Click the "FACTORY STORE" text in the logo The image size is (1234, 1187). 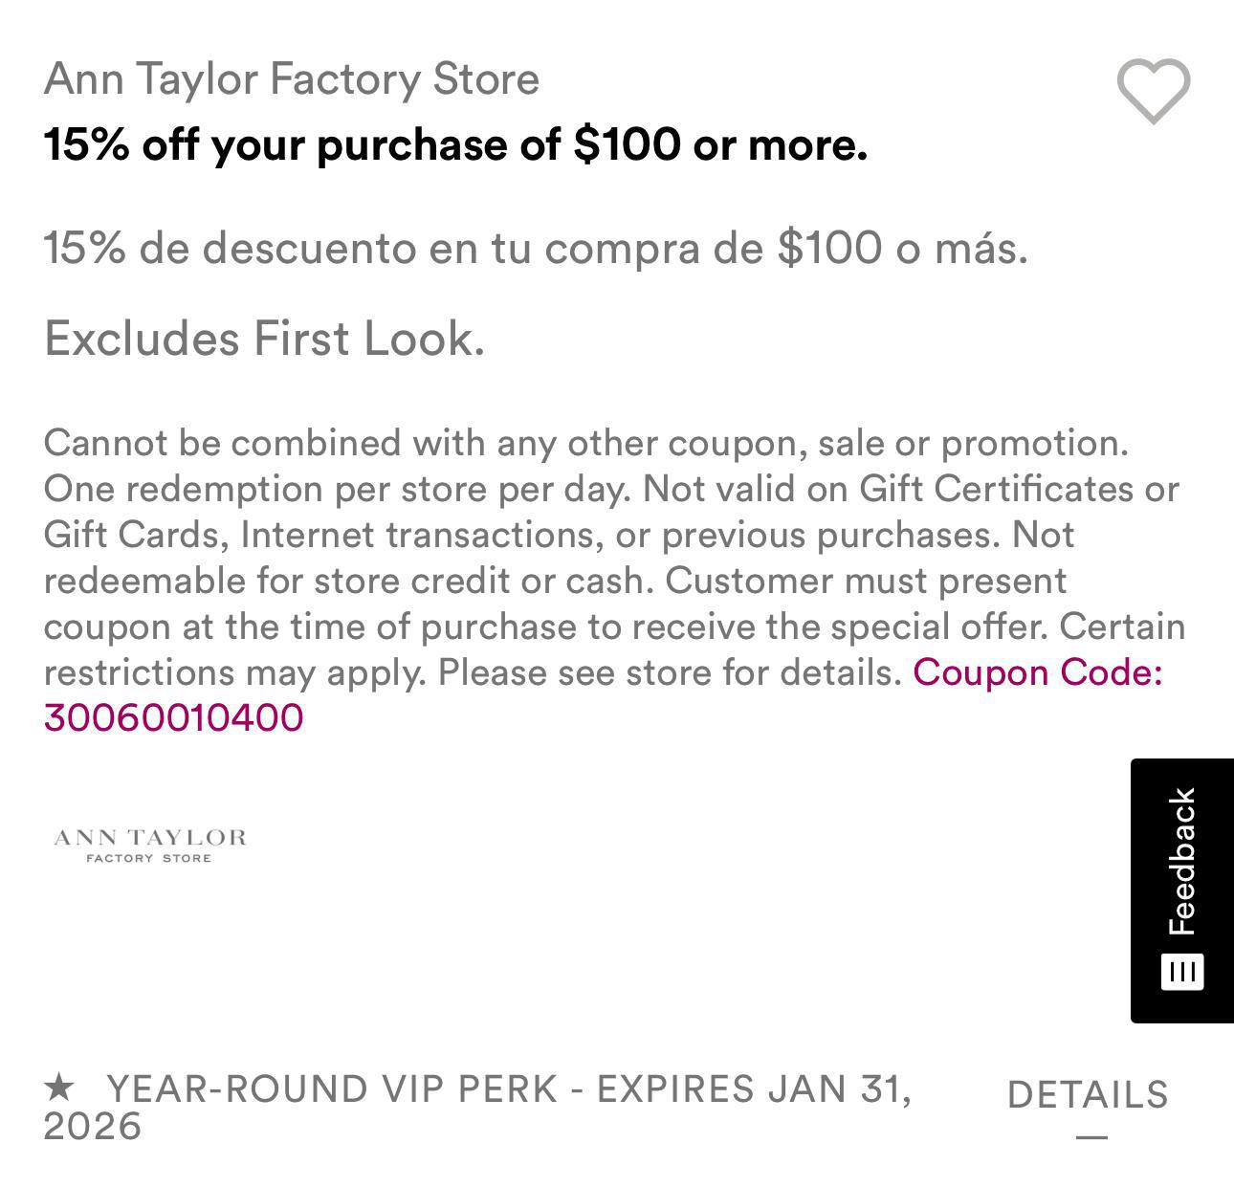(x=149, y=858)
